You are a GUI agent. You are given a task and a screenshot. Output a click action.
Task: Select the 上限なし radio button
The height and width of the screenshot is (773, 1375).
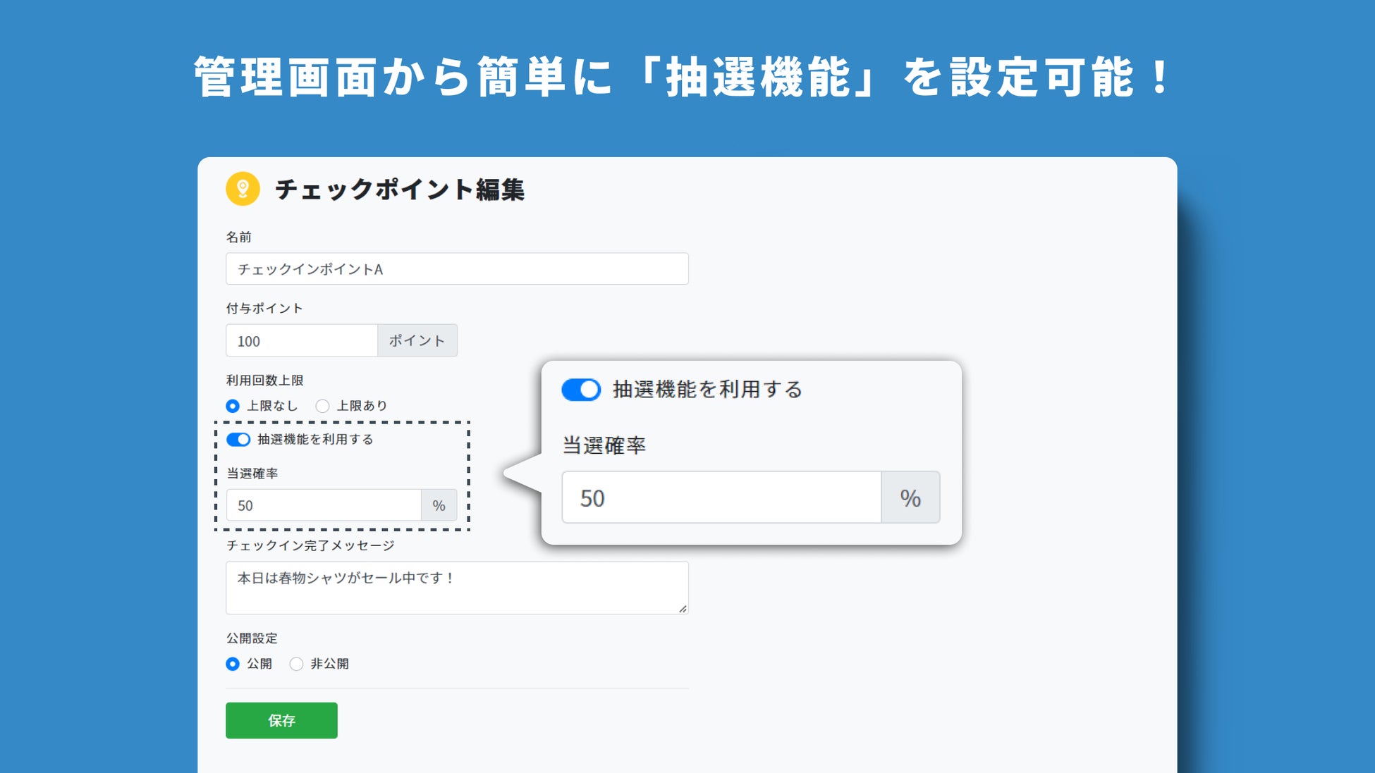pos(233,406)
